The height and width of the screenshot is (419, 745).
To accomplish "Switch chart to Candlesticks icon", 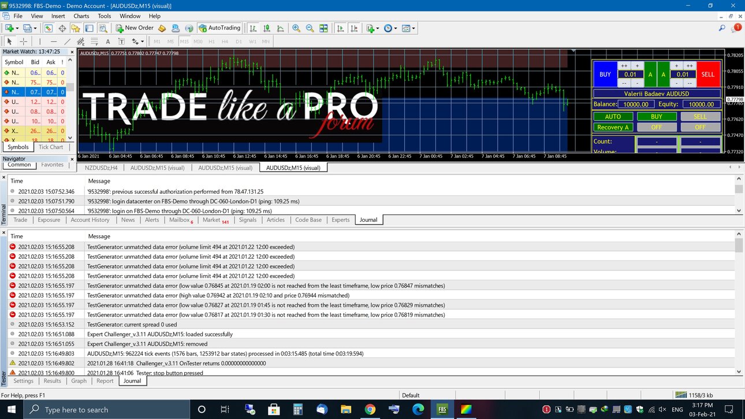I will tap(267, 28).
